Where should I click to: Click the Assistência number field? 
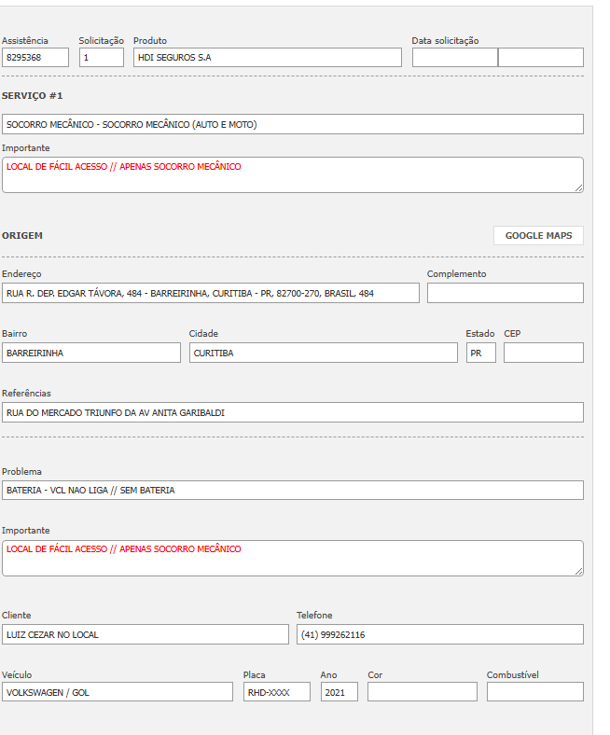click(x=35, y=58)
